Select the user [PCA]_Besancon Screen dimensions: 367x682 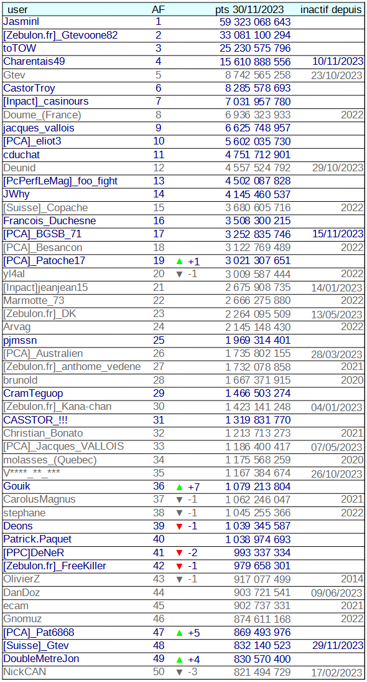pos(42,247)
